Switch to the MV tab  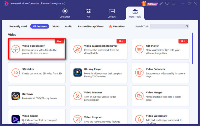(88, 13)
